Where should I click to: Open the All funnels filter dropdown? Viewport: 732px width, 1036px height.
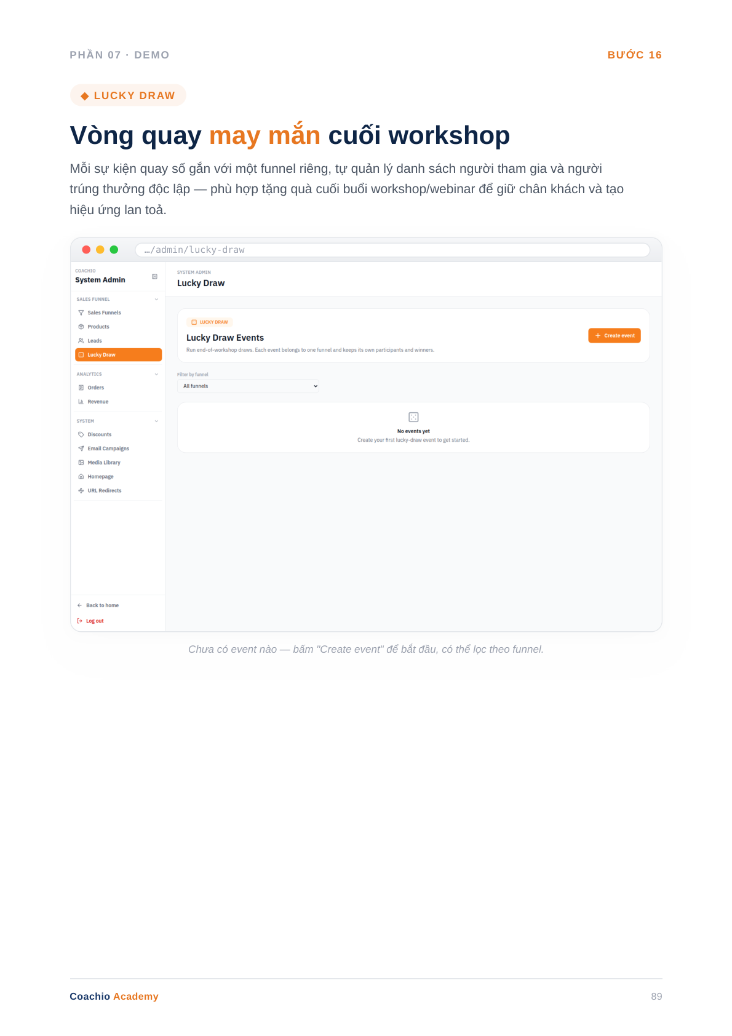pos(248,386)
